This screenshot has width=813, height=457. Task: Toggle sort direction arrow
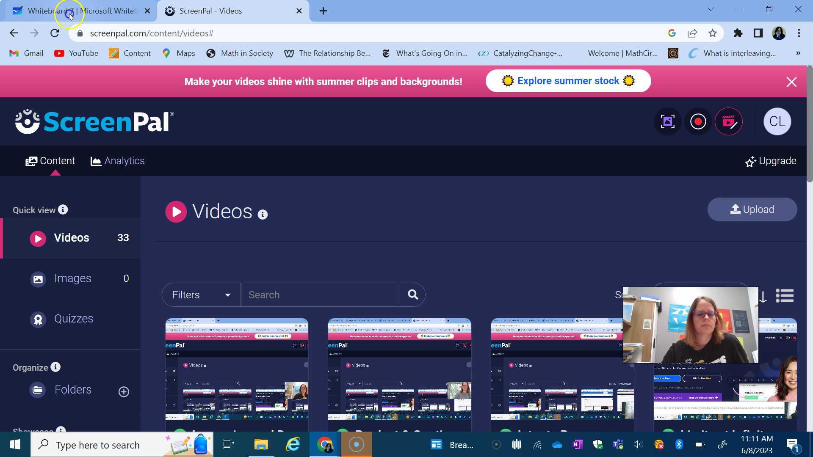(763, 297)
